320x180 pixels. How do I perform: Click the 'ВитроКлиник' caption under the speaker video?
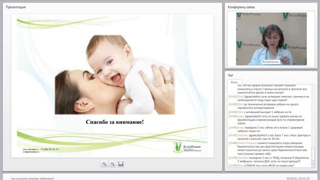pos(271,61)
